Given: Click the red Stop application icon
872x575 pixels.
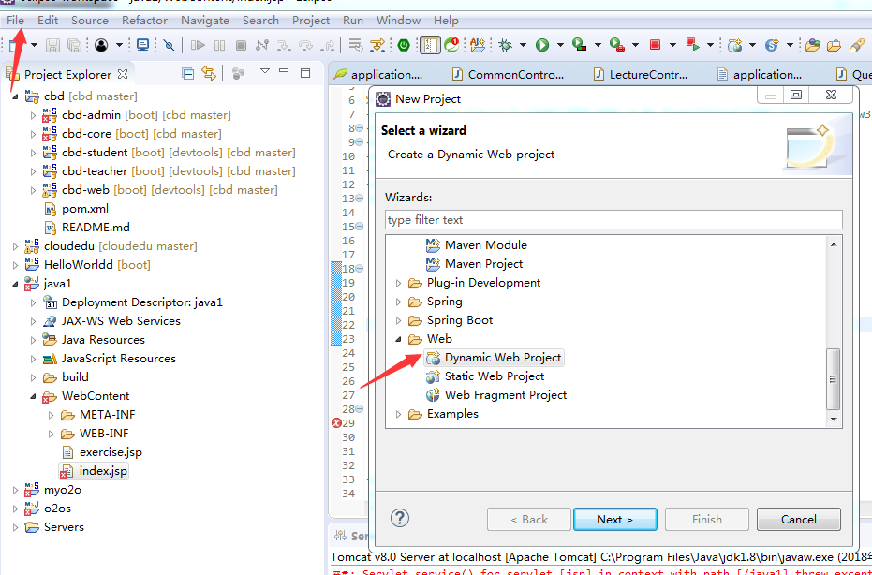Looking at the screenshot, I should tap(655, 45).
